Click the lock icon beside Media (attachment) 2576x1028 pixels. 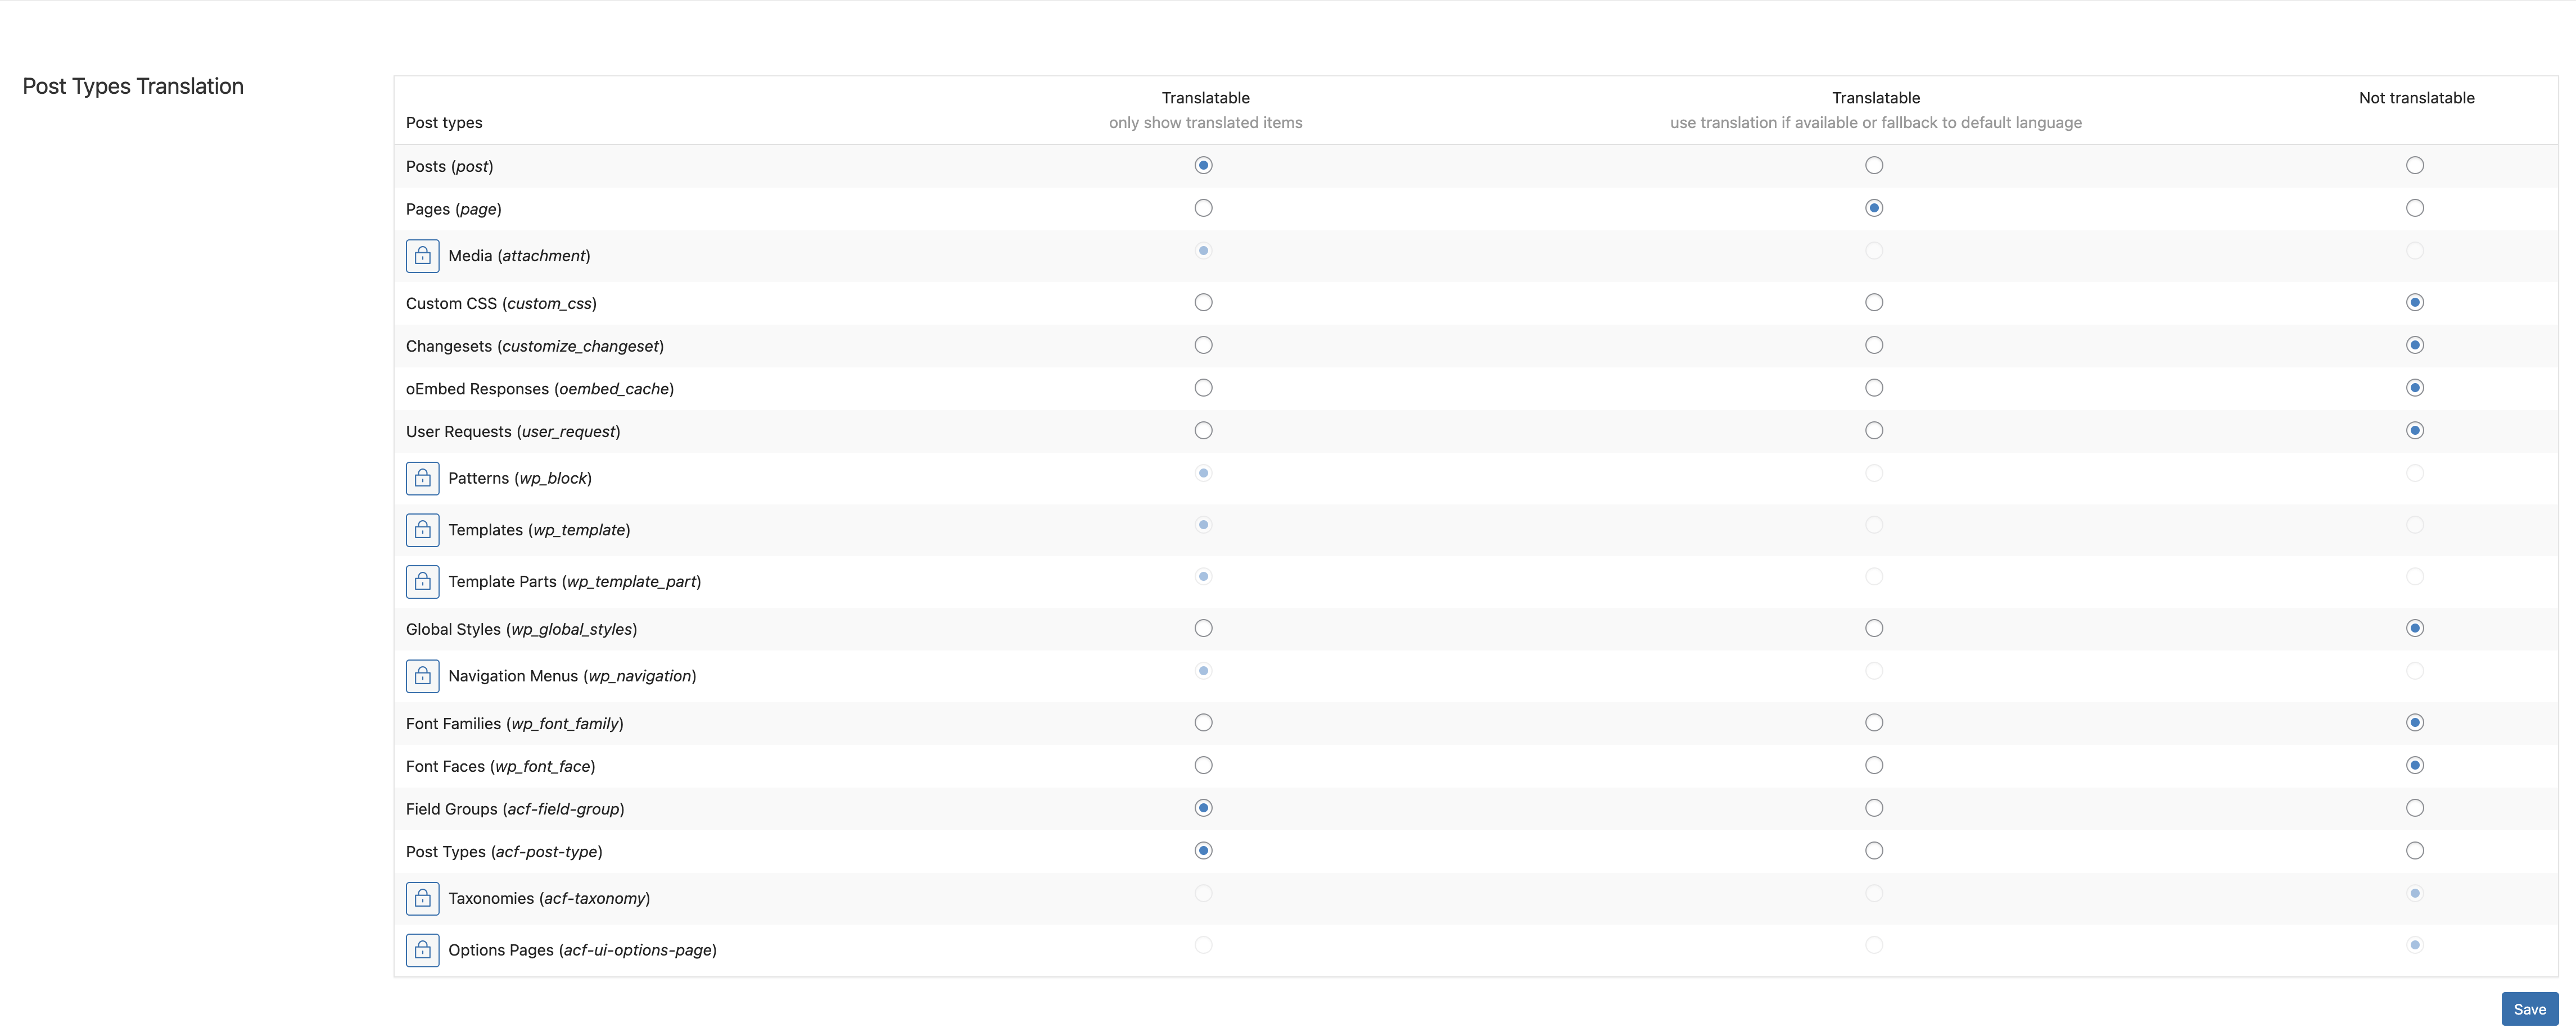coord(422,256)
